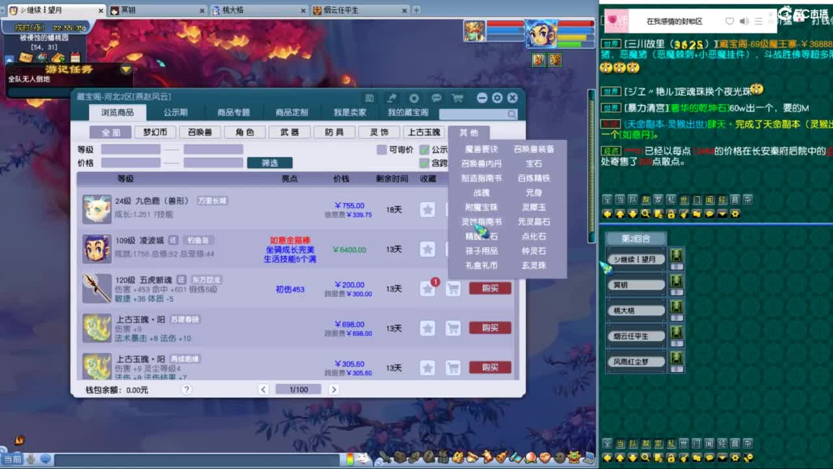Choose 礼盒礼币 in the 其他 menu
The height and width of the screenshot is (469, 833).
pos(482,265)
